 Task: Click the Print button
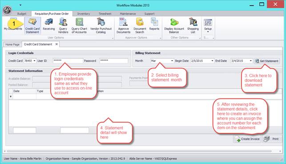tap(272, 139)
